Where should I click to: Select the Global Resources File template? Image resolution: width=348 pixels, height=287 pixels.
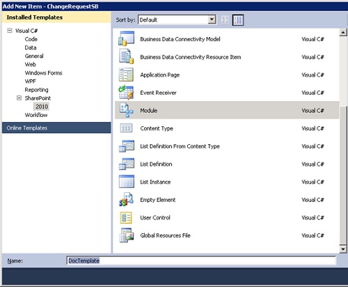click(227, 235)
